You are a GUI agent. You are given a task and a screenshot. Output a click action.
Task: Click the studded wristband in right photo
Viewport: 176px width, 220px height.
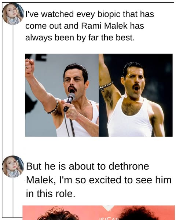(x=106, y=86)
